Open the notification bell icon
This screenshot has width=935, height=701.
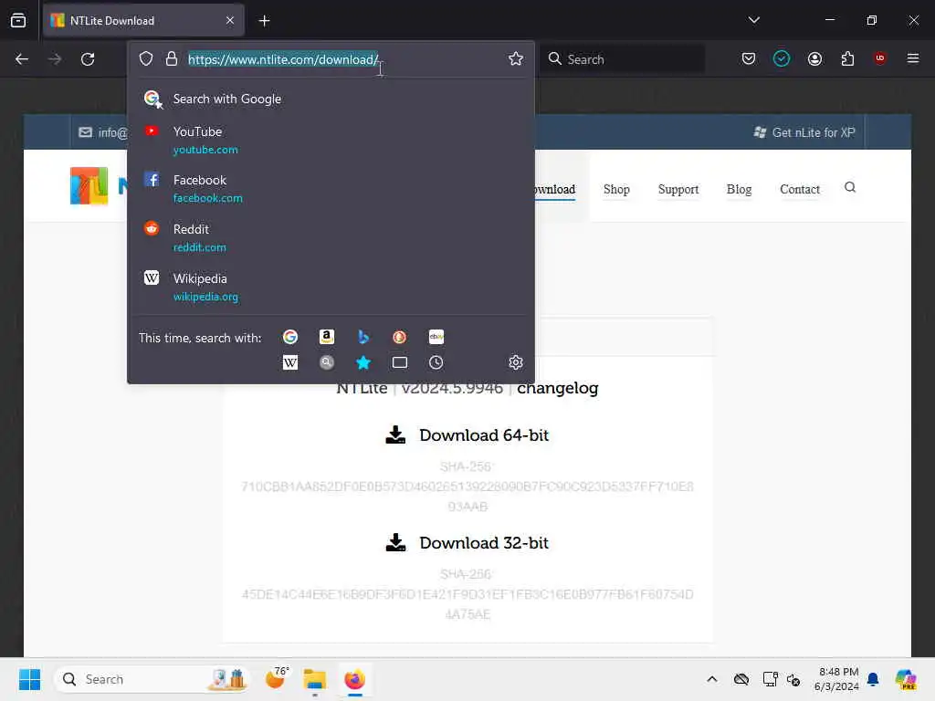click(x=873, y=679)
